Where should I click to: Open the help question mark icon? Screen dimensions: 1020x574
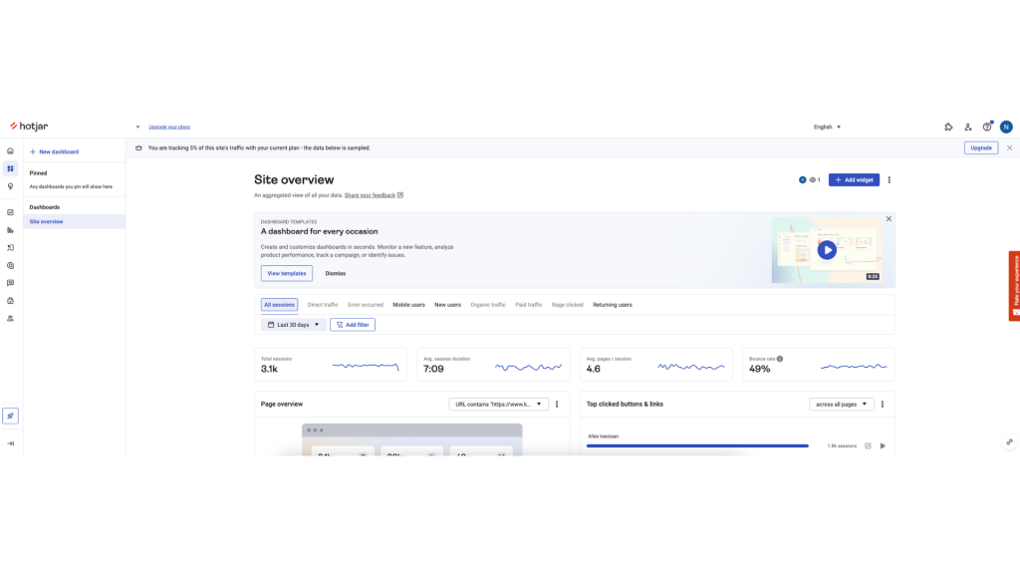pyautogui.click(x=987, y=127)
